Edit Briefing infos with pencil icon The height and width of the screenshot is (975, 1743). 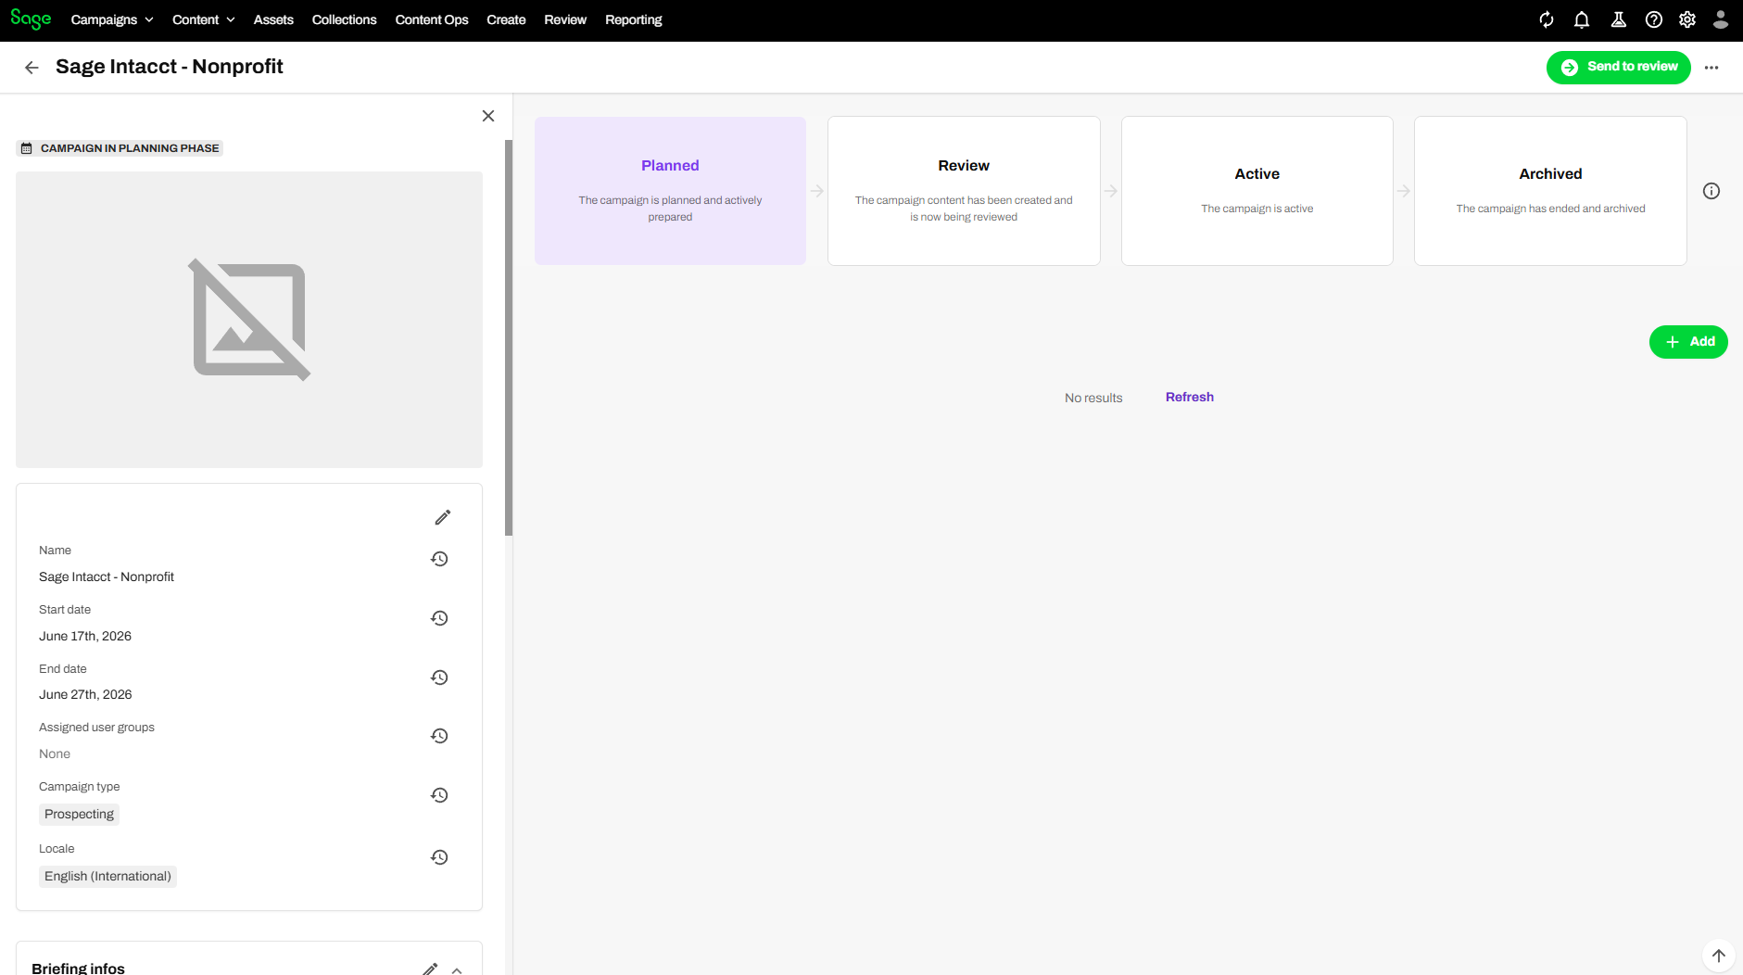tap(430, 969)
